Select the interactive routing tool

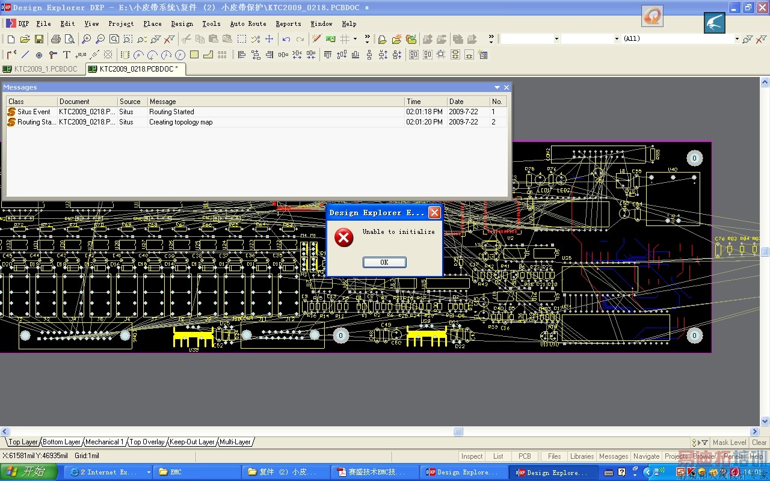click(11, 55)
